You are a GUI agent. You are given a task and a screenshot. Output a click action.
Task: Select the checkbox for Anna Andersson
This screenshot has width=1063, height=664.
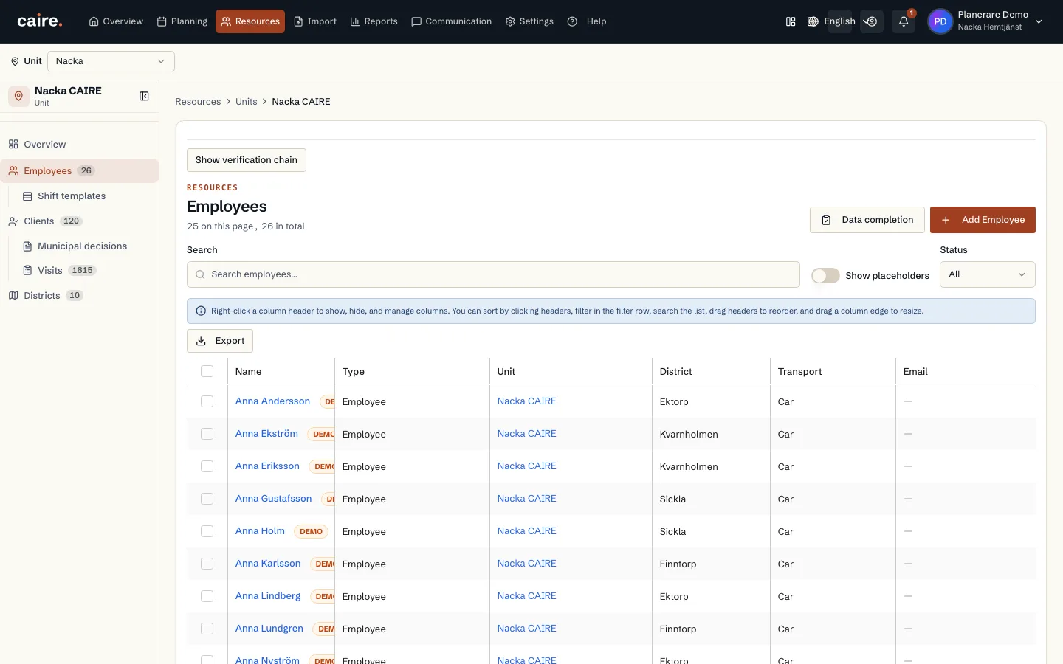point(207,401)
